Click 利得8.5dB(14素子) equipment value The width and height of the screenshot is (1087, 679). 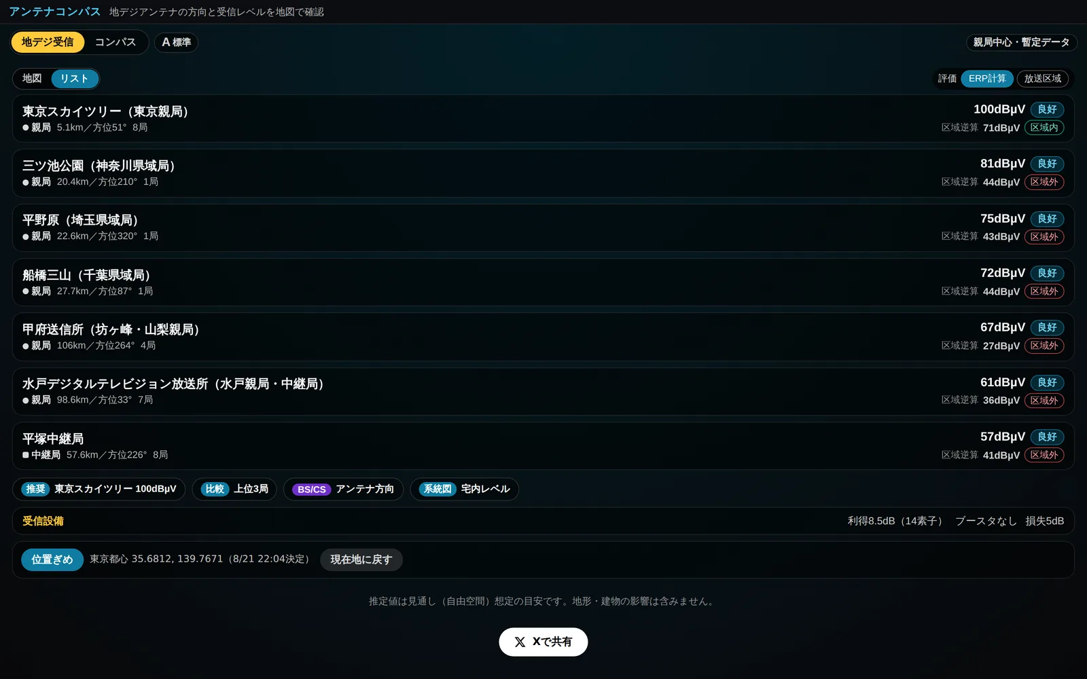(x=897, y=521)
